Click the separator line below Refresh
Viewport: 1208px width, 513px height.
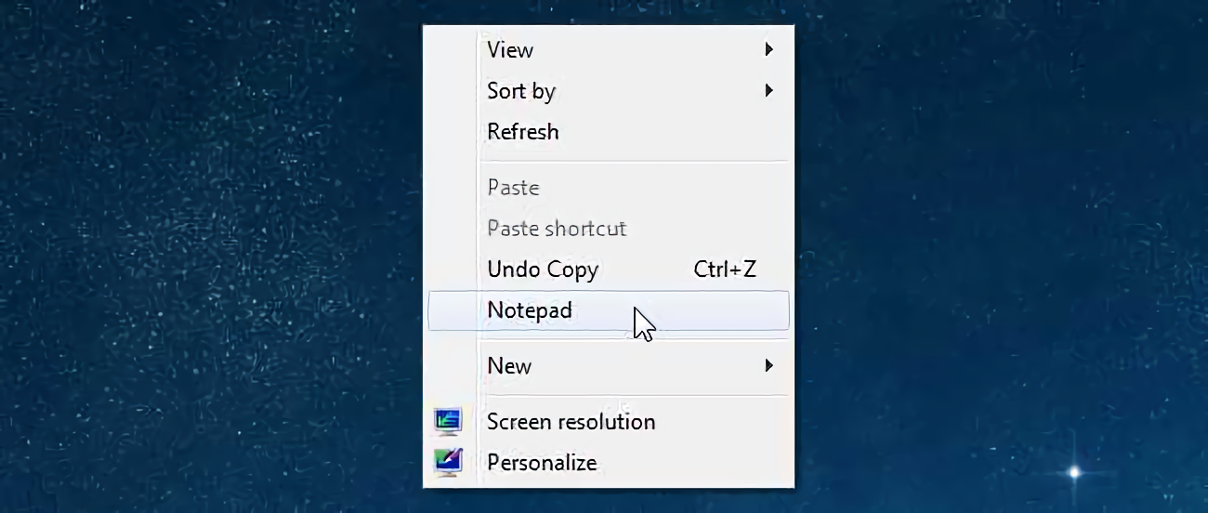point(632,161)
